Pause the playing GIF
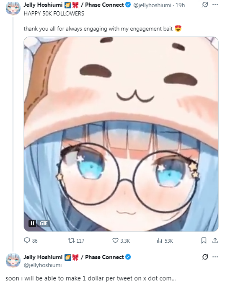 33,223
